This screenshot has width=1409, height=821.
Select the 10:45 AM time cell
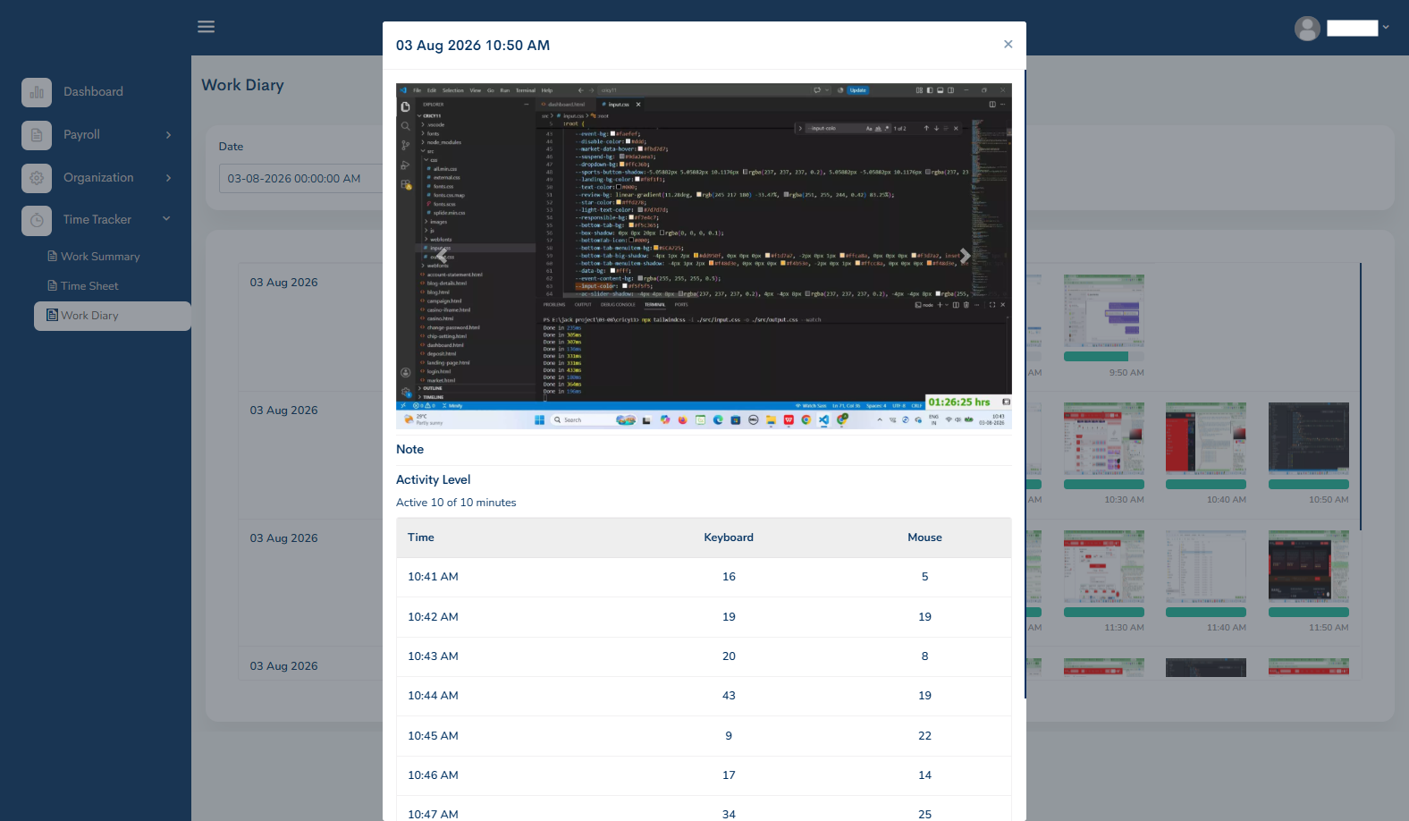433,736
